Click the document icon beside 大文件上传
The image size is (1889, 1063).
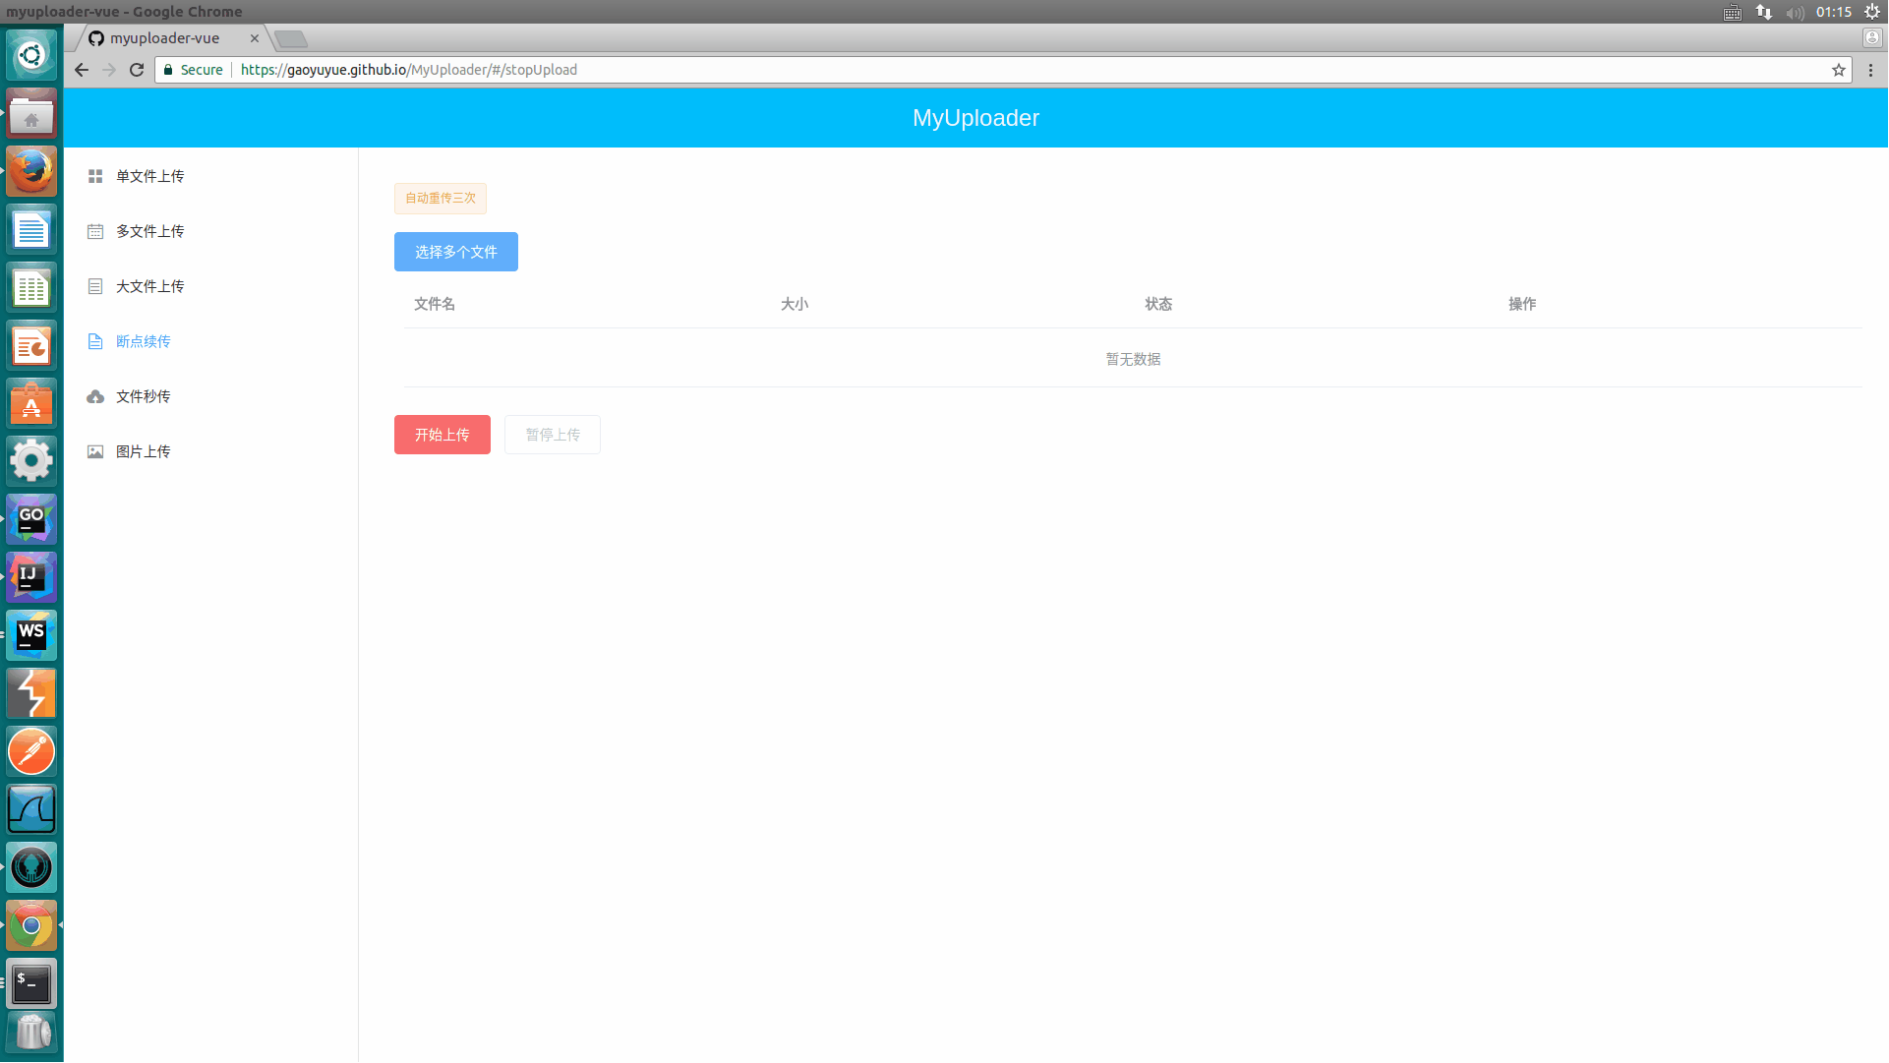(x=95, y=286)
